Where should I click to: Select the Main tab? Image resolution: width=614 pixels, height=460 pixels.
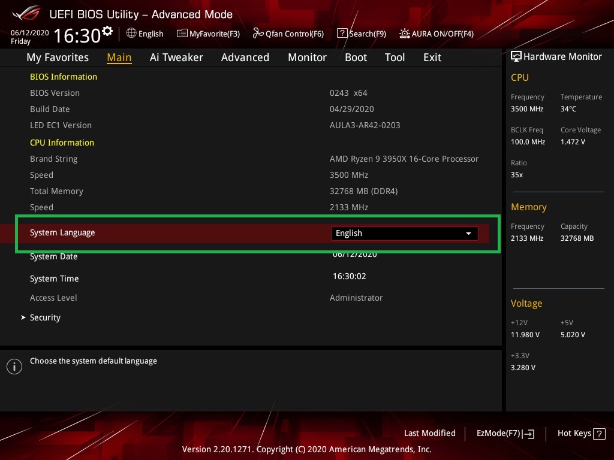tap(119, 57)
